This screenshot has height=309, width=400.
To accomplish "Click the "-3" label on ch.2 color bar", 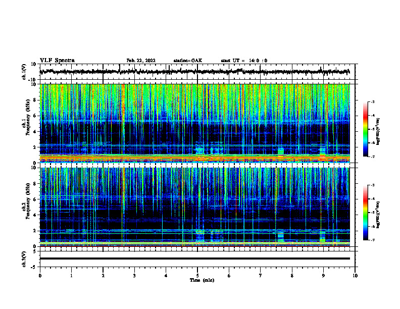I will (373, 185).
